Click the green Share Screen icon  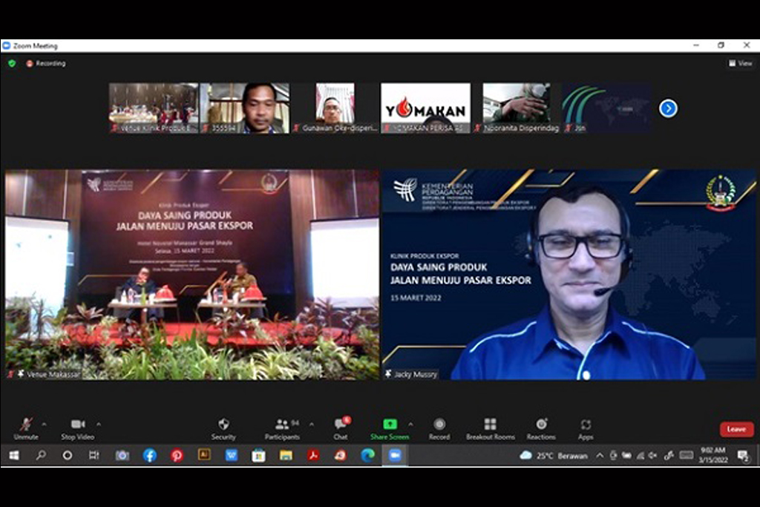(x=390, y=425)
